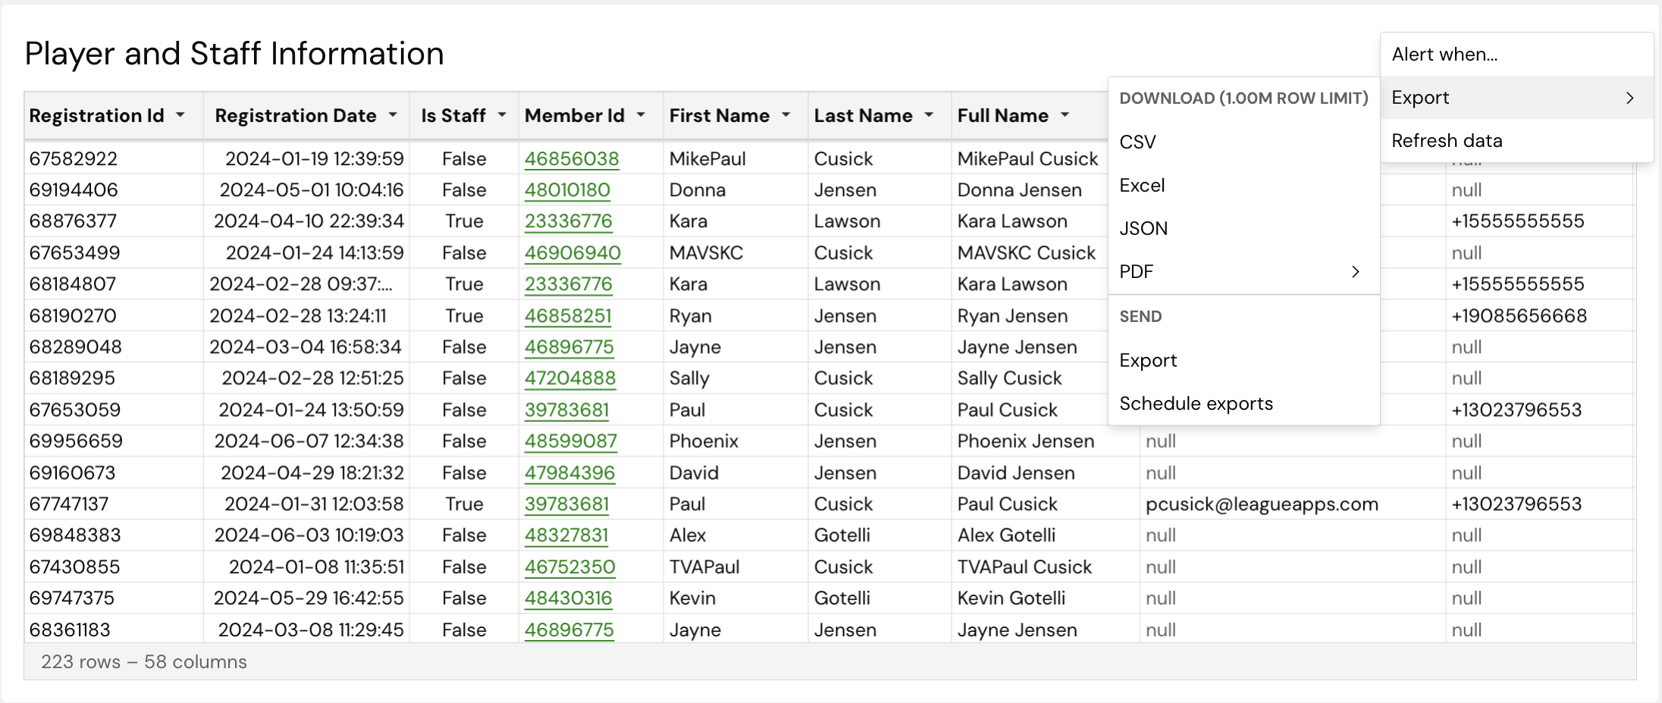Open member link 46856038

pos(572,159)
